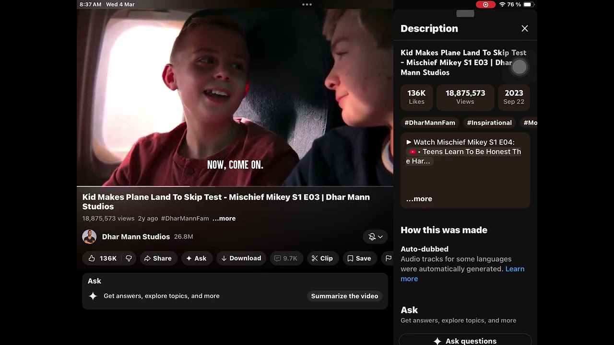Open #DharMannFam hashtag beside the view count
This screenshot has width=614, height=345.
click(x=185, y=218)
